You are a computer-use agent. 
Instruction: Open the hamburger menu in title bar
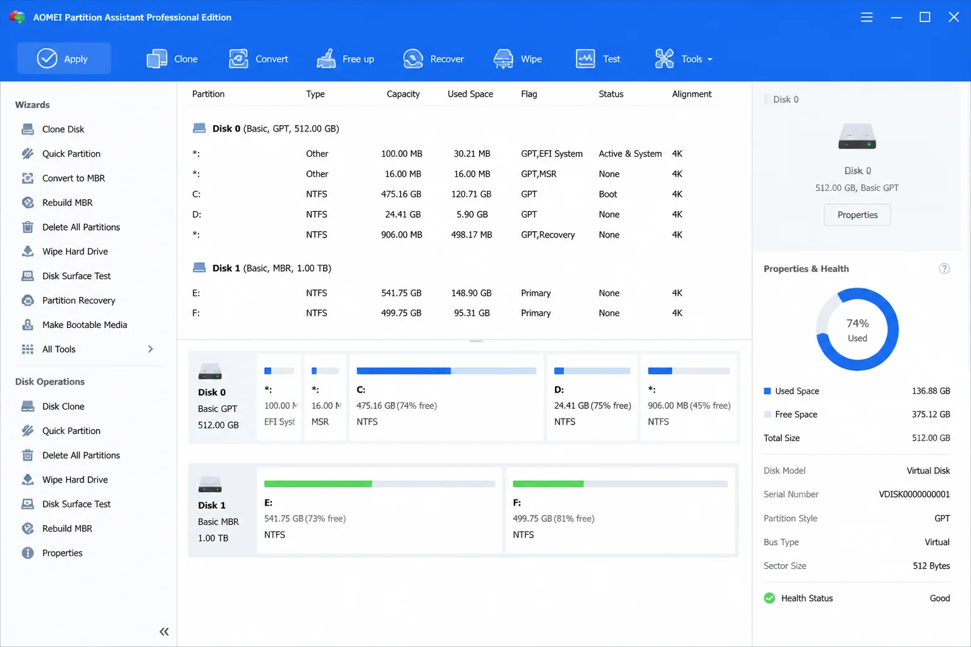pyautogui.click(x=867, y=17)
